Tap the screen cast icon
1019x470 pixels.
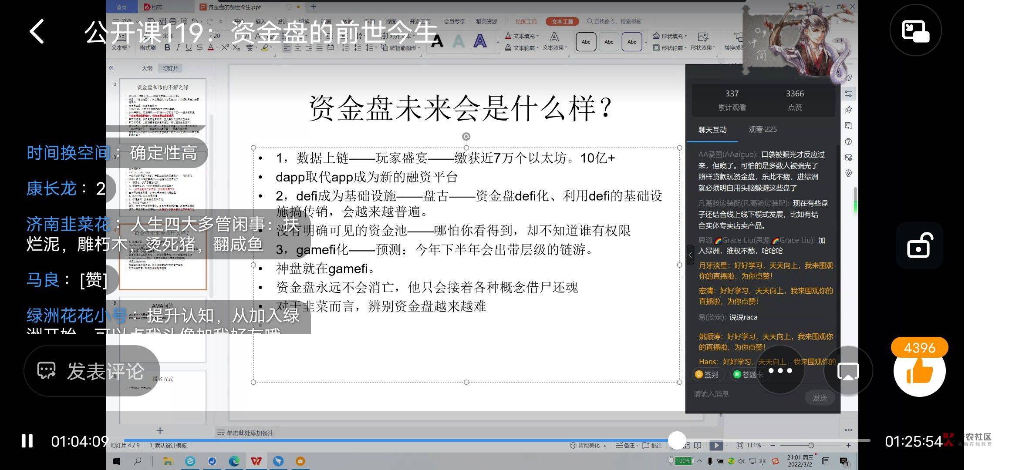tap(848, 371)
